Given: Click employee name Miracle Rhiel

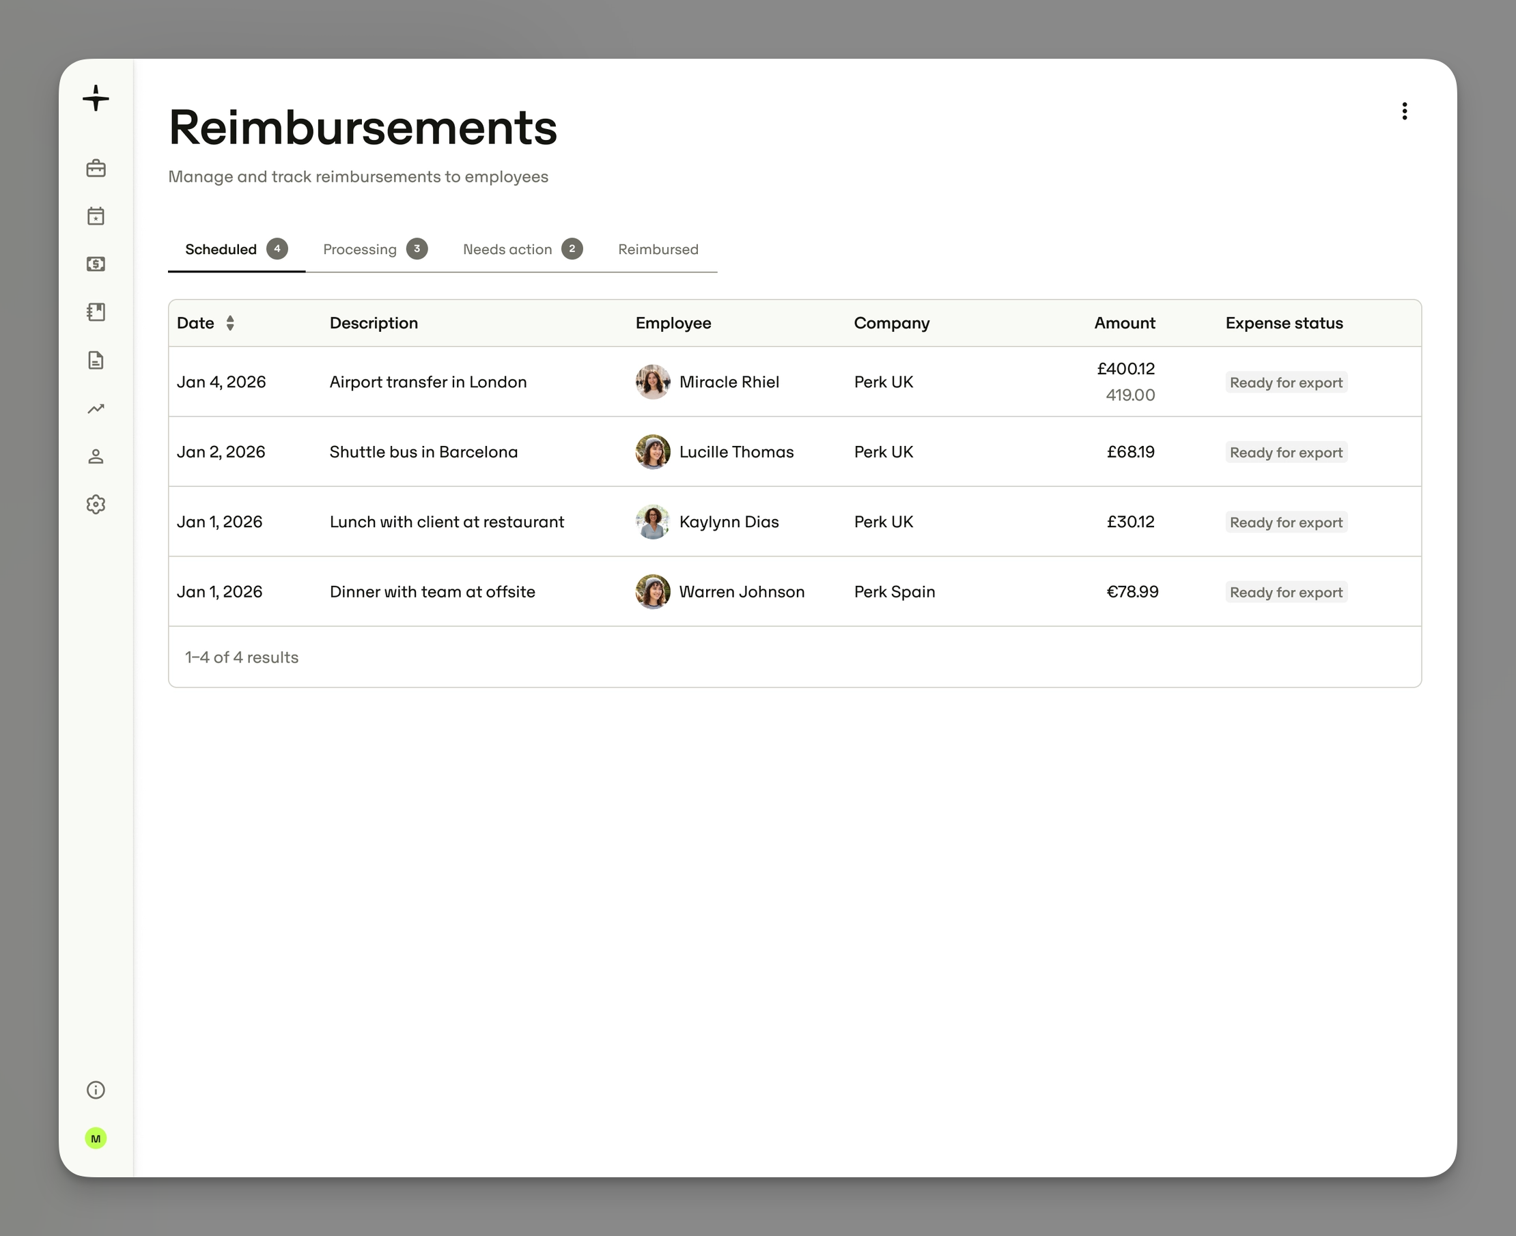Looking at the screenshot, I should click(729, 382).
